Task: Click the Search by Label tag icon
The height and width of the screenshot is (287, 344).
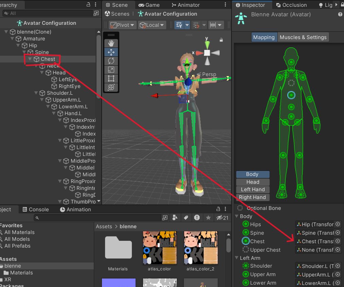Action: (x=186, y=218)
